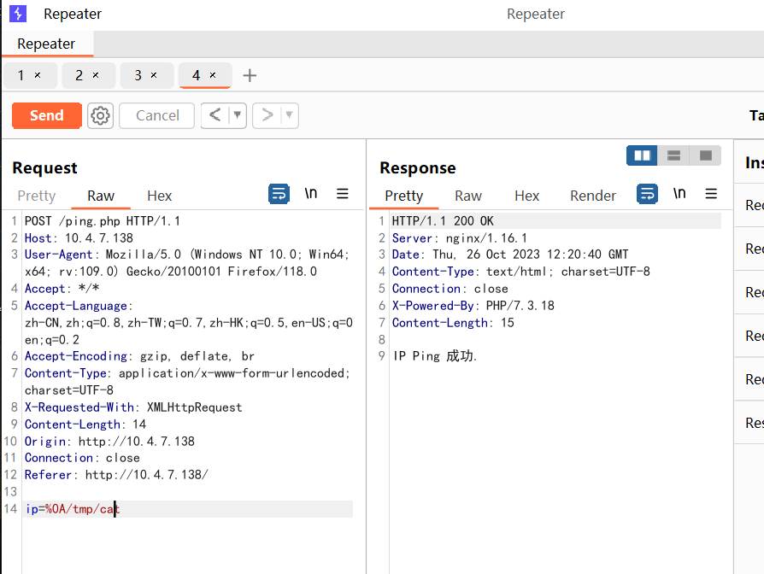Click the Host header line in request
This screenshot has width=764, height=574.
(x=79, y=238)
